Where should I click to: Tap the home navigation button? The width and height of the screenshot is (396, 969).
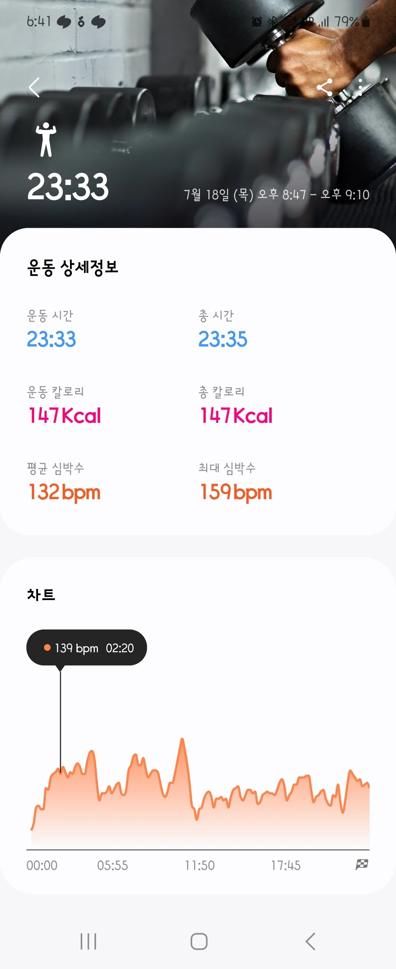[199, 941]
